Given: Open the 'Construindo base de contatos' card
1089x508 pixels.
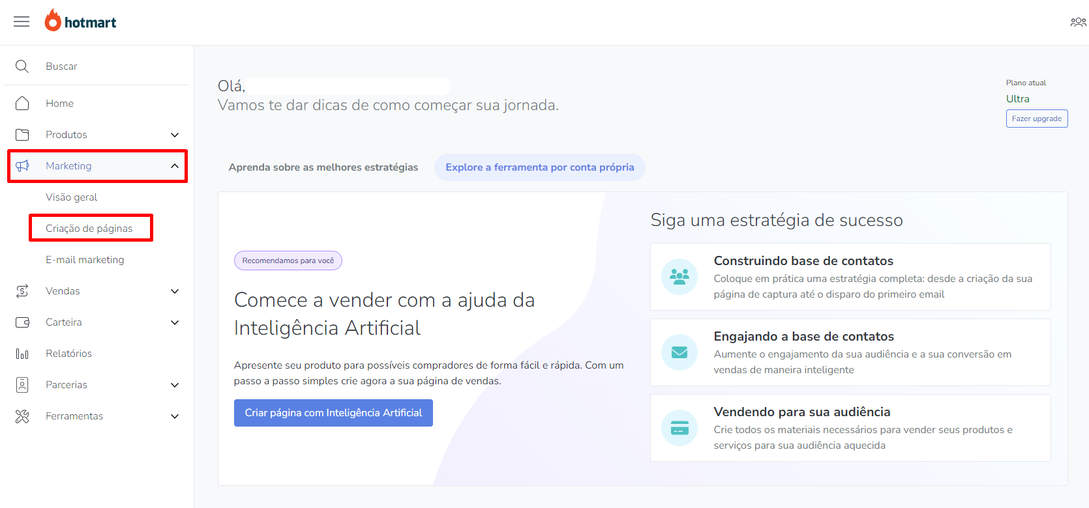Looking at the screenshot, I should pyautogui.click(x=850, y=277).
